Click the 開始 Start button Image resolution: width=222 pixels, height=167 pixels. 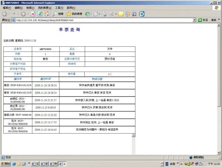[x=6, y=164]
